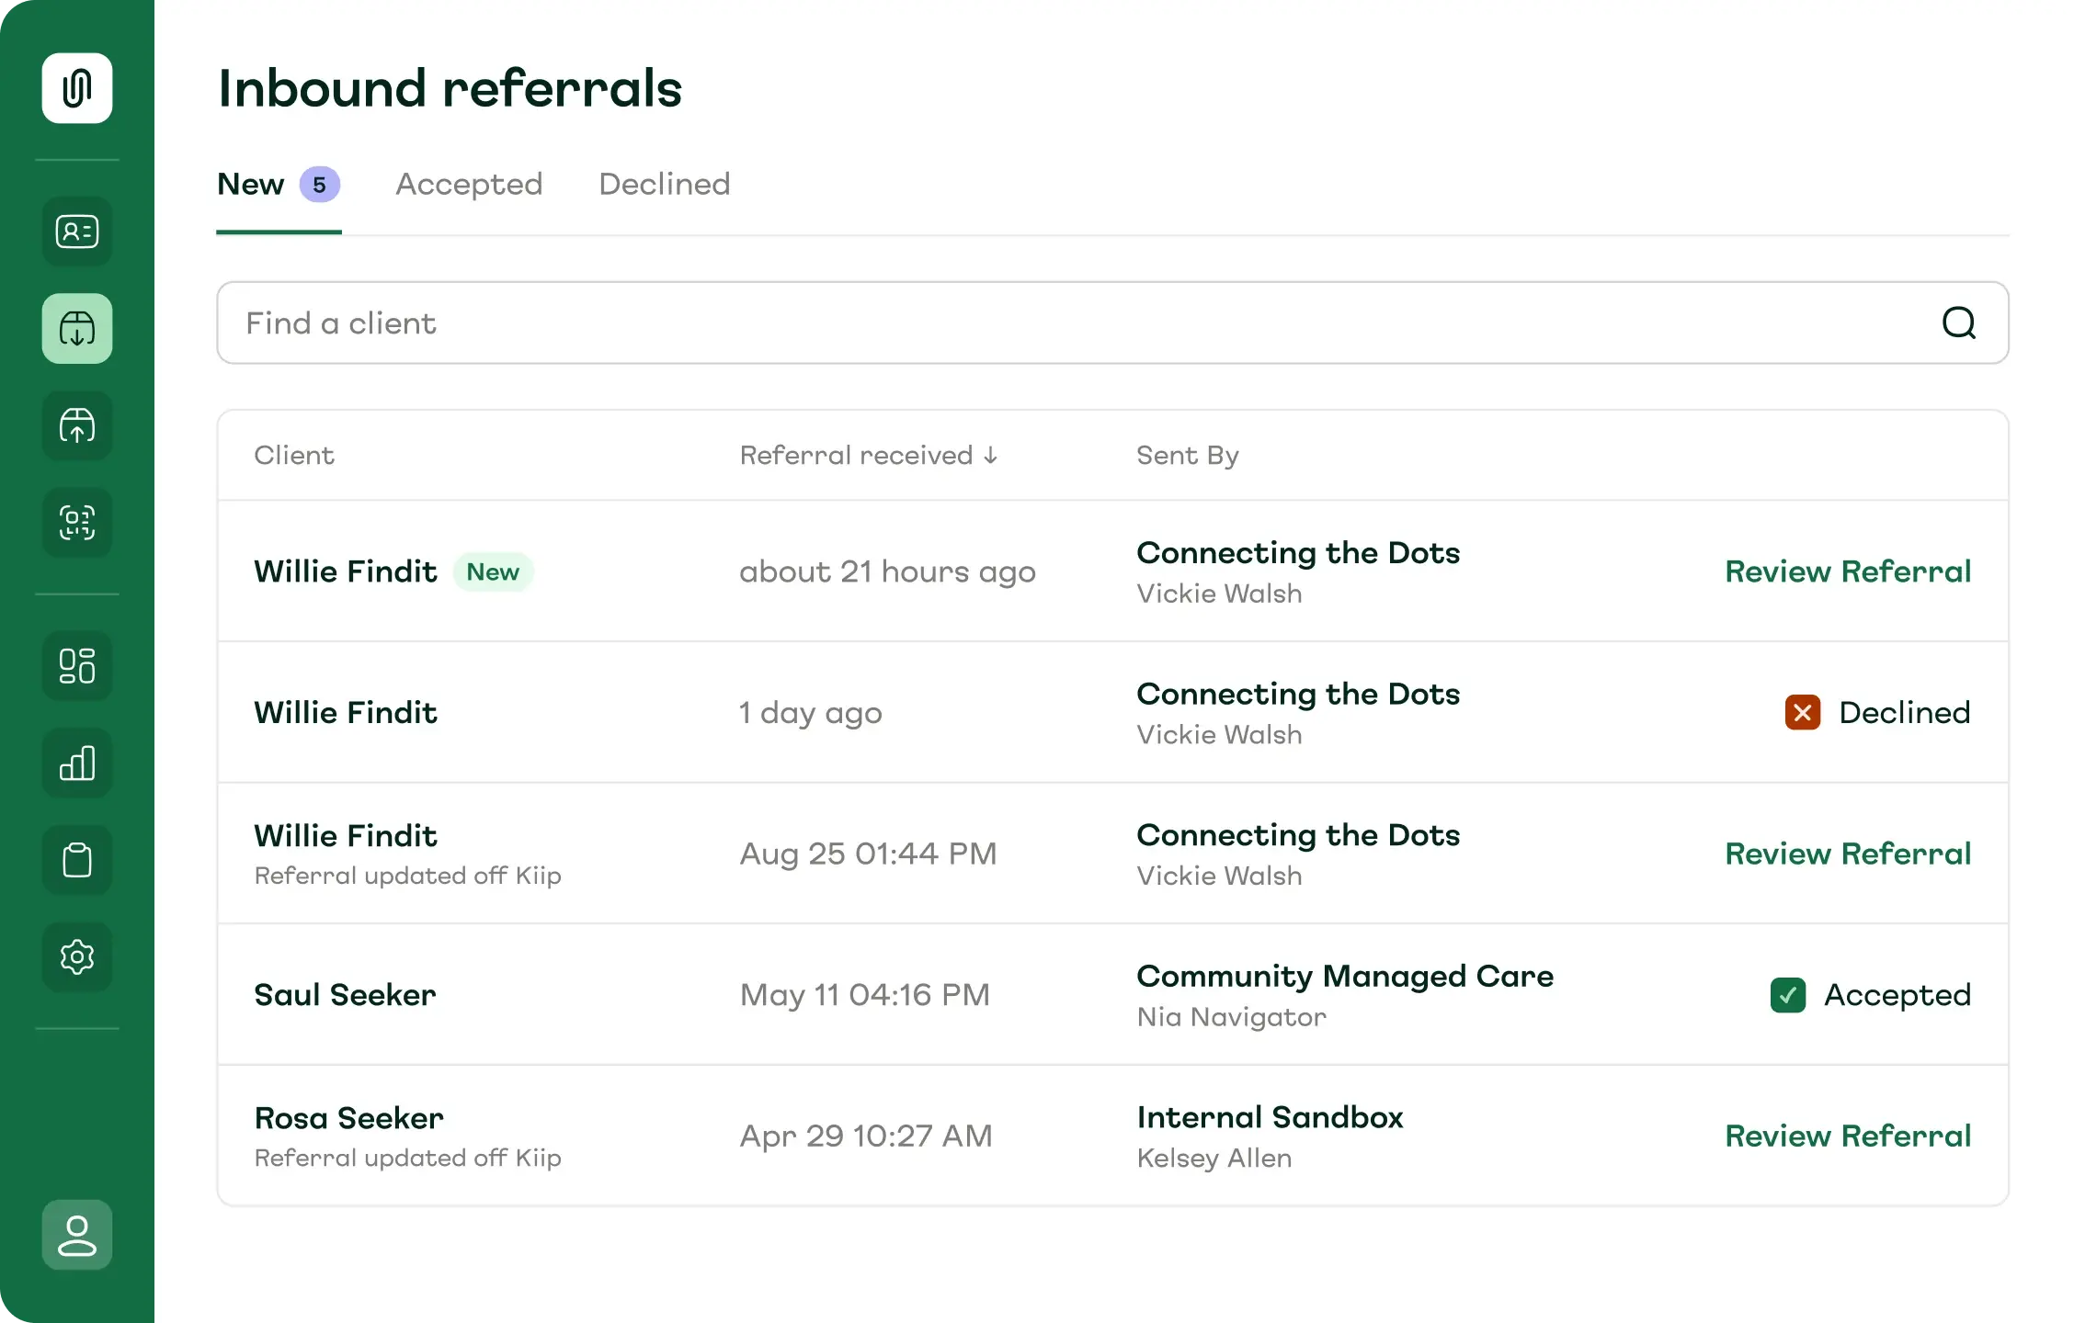Open the outbound referrals upload icon
The width and height of the screenshot is (2074, 1323).
[x=77, y=425]
